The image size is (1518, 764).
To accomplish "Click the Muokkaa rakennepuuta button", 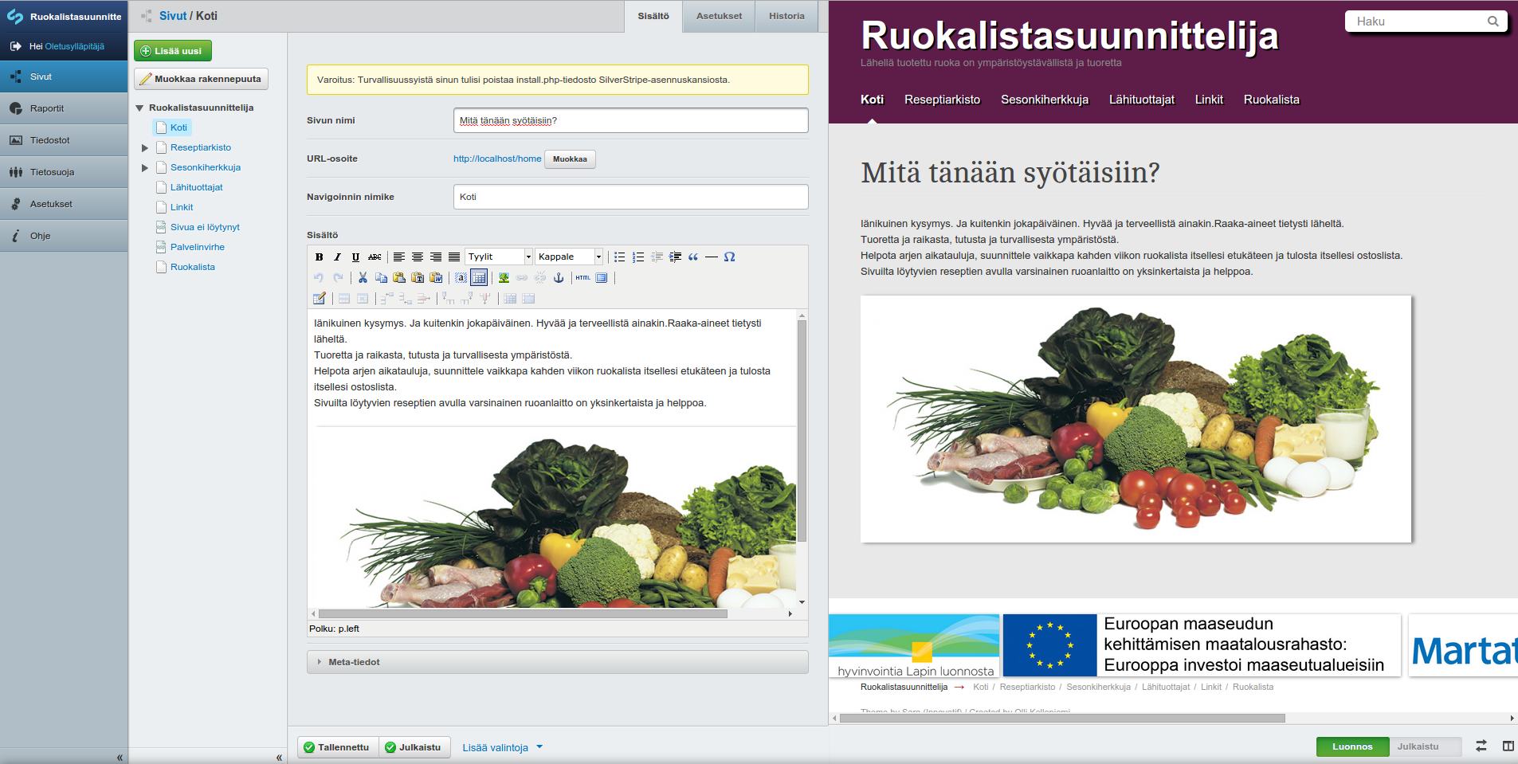I will (x=202, y=79).
